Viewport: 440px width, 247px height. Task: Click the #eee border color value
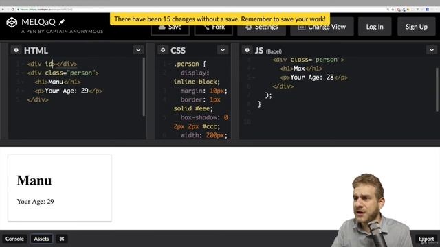tap(203, 108)
